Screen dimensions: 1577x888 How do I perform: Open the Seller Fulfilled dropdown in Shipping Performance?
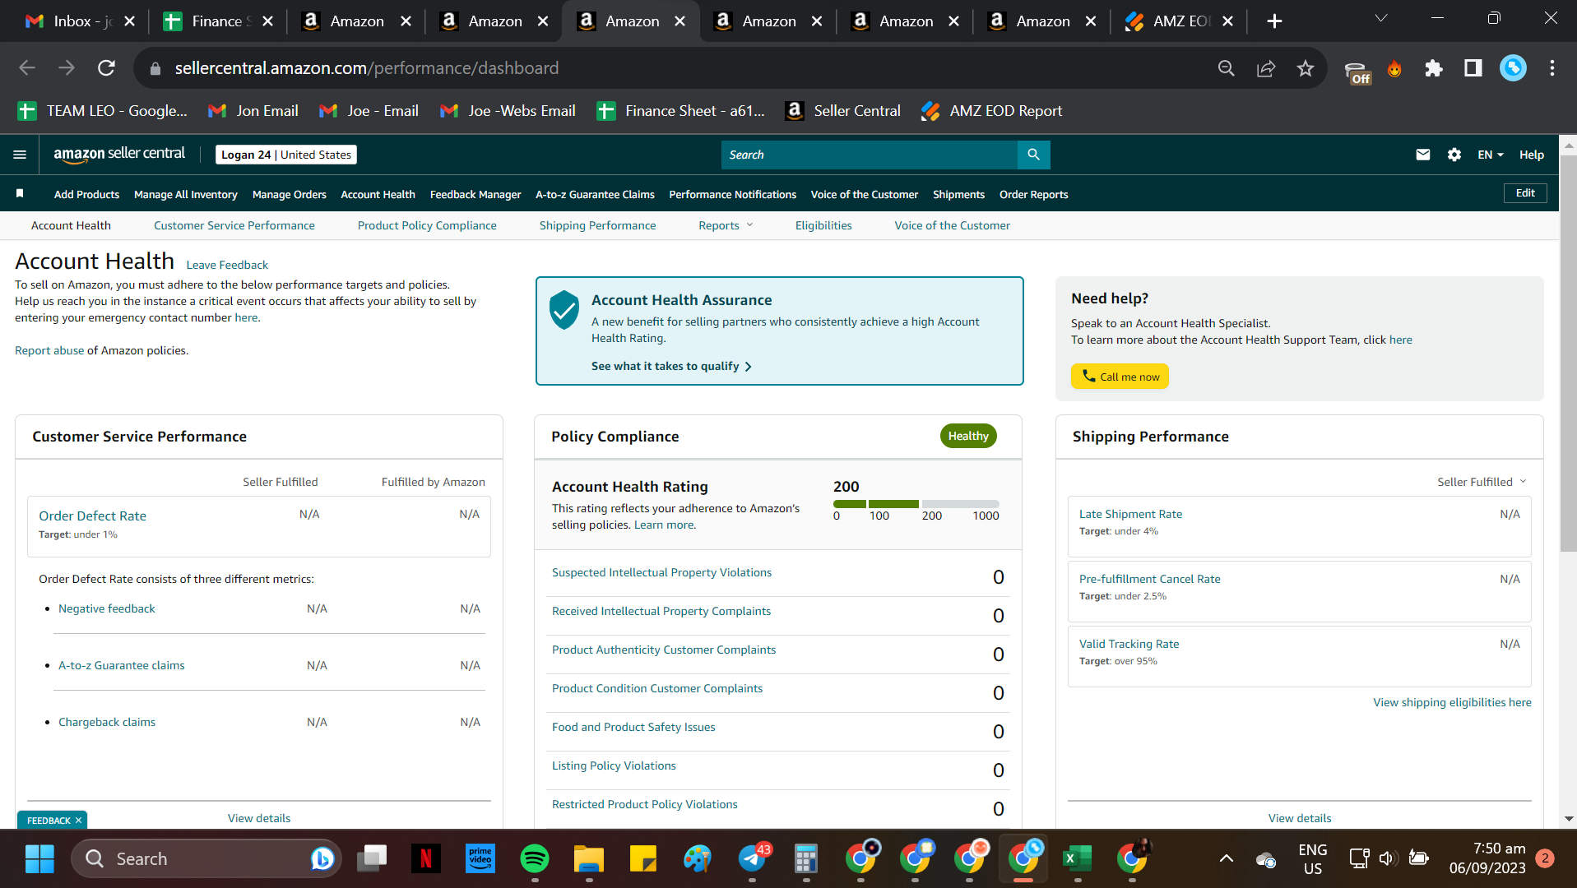[x=1482, y=482]
